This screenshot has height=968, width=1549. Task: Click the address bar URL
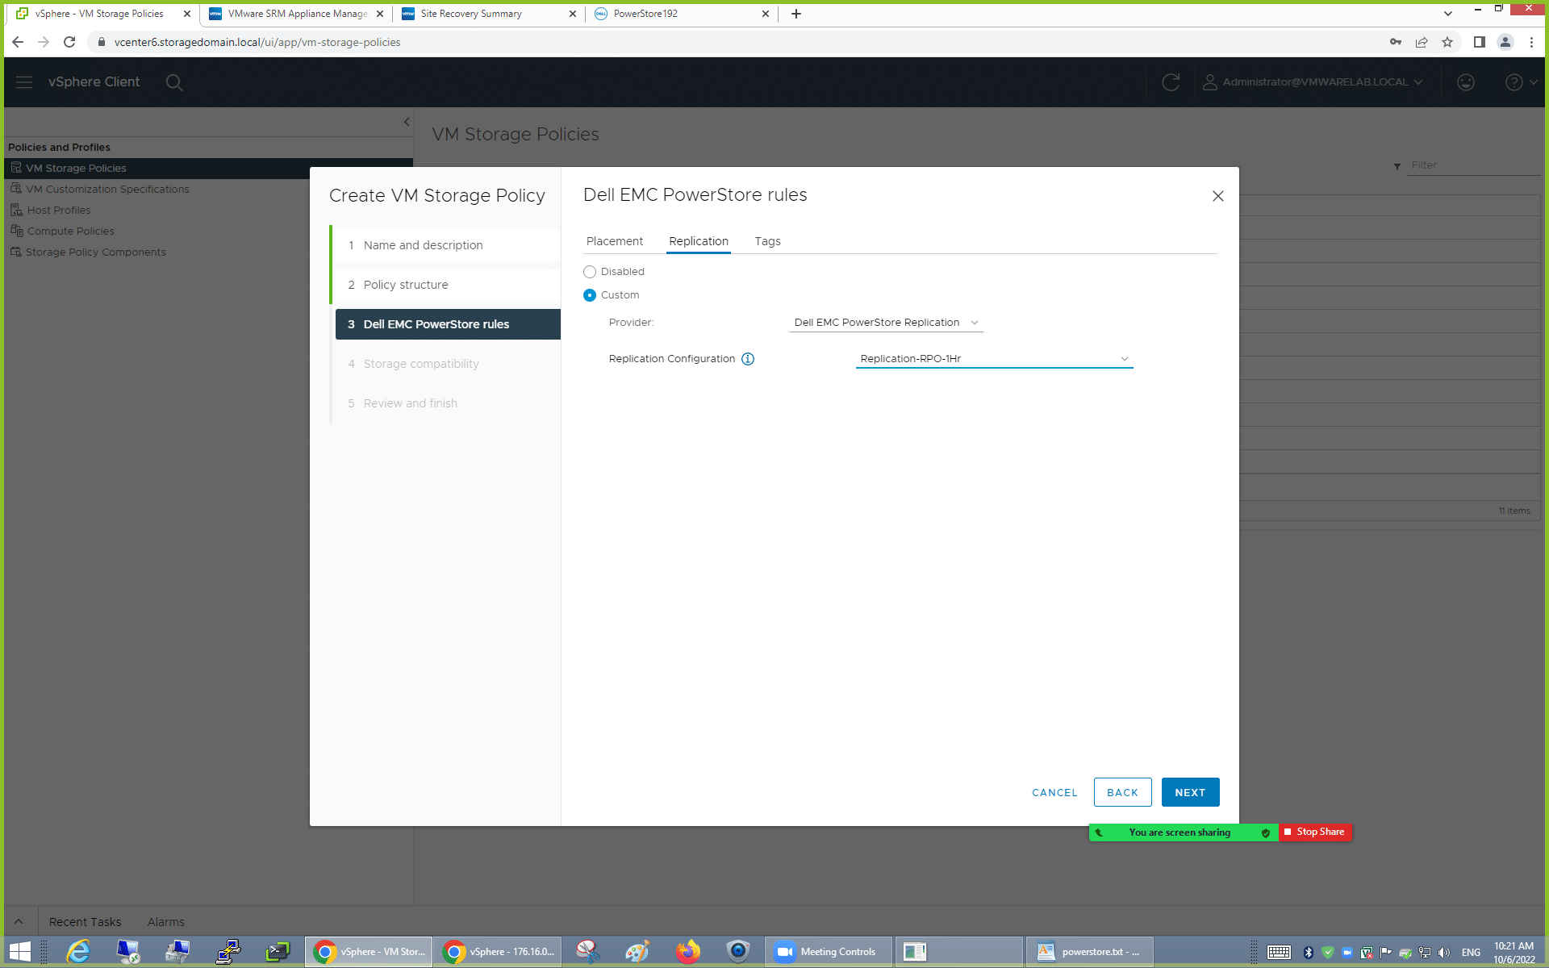coord(257,42)
